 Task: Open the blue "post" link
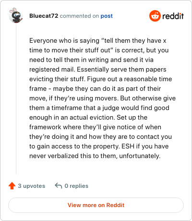pyautogui.click(x=107, y=16)
